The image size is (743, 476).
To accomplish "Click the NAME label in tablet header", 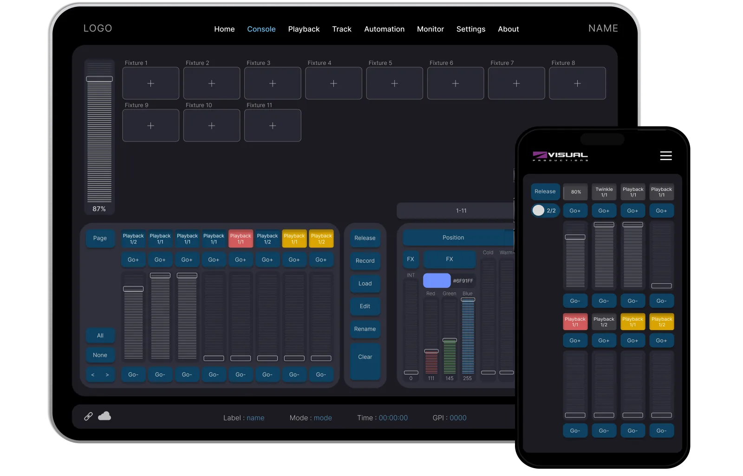I will tap(603, 28).
